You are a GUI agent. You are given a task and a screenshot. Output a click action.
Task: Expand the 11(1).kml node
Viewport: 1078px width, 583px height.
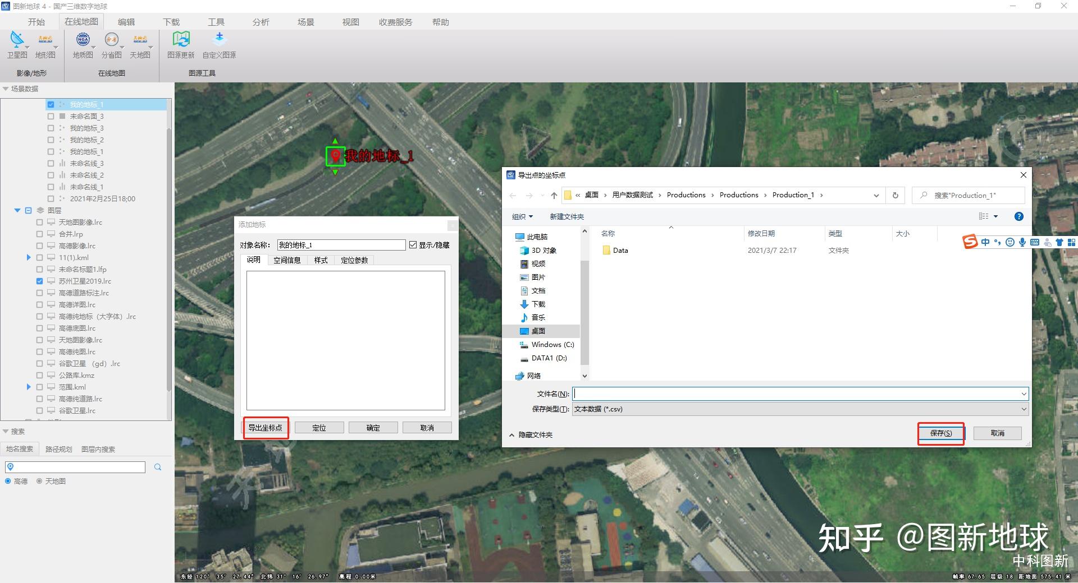[29, 257]
